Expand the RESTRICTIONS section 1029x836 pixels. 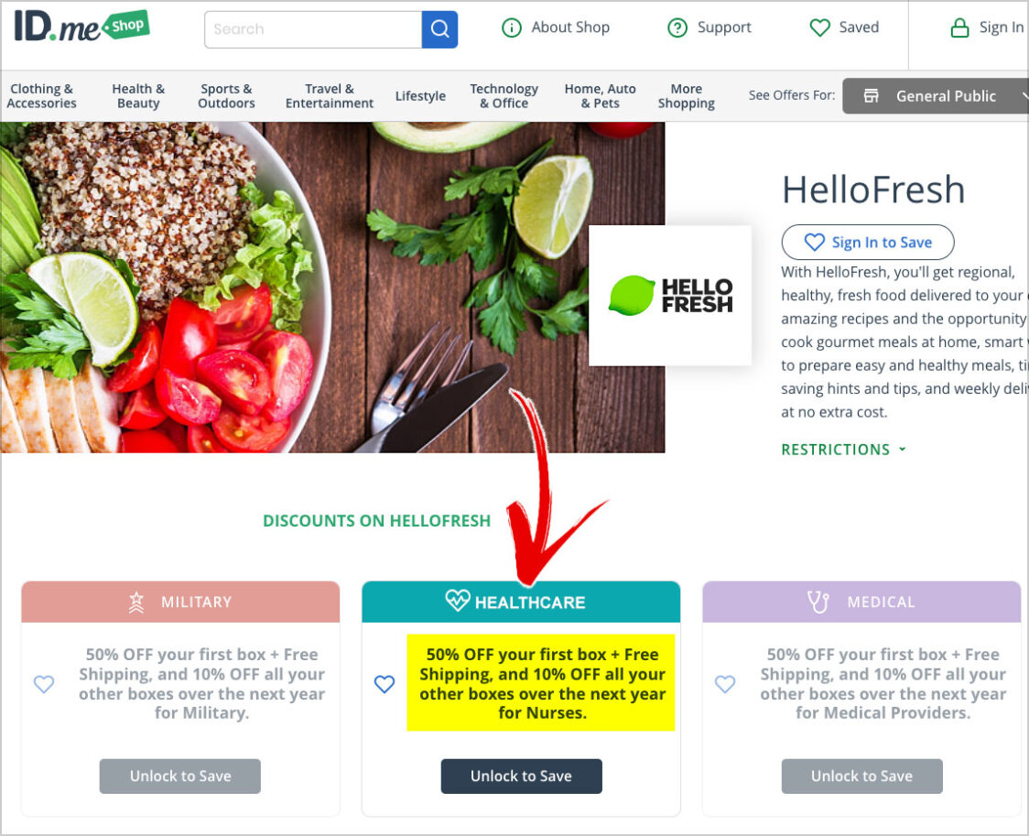click(x=843, y=450)
